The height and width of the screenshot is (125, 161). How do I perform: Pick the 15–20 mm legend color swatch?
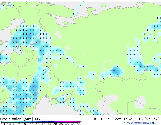[40, 122]
